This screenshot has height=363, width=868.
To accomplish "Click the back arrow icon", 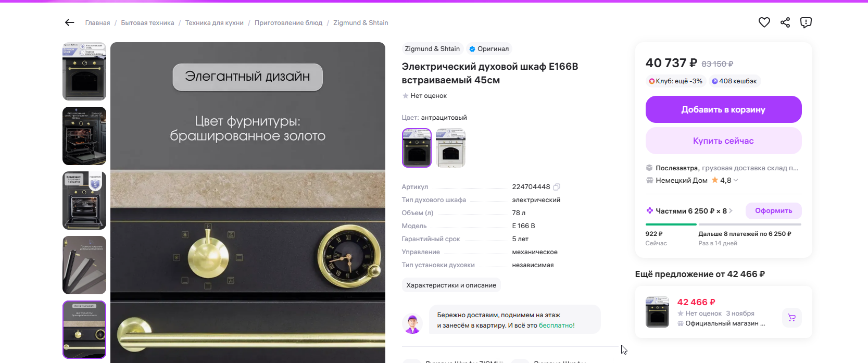I will coord(69,22).
